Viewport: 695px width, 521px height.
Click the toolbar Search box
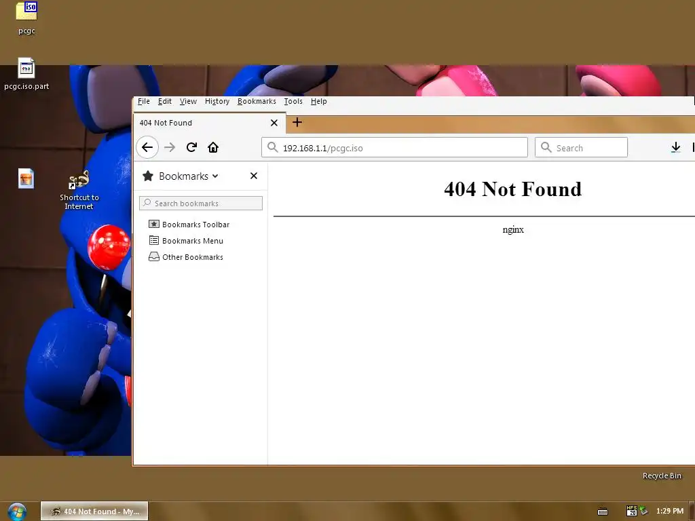(581, 147)
